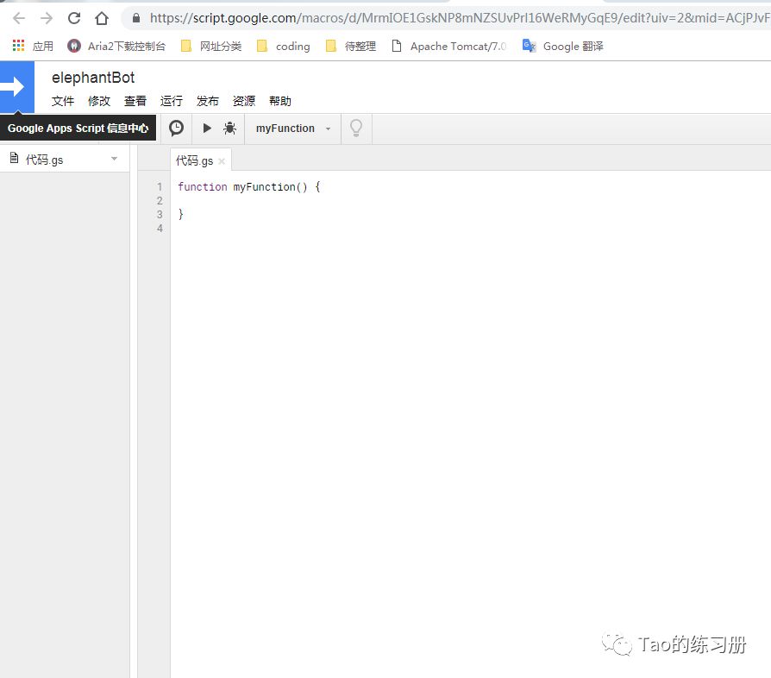Open the 文件 menu
Image resolution: width=771 pixels, height=678 pixels.
tap(62, 101)
